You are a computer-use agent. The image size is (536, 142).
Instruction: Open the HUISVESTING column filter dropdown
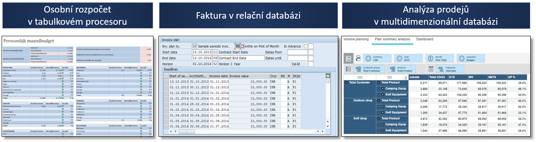(x=29, y=67)
